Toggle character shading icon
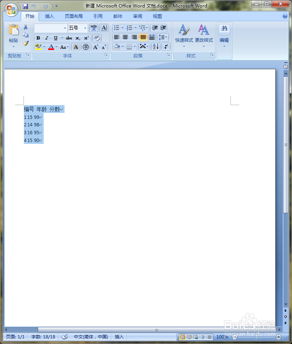 point(76,47)
